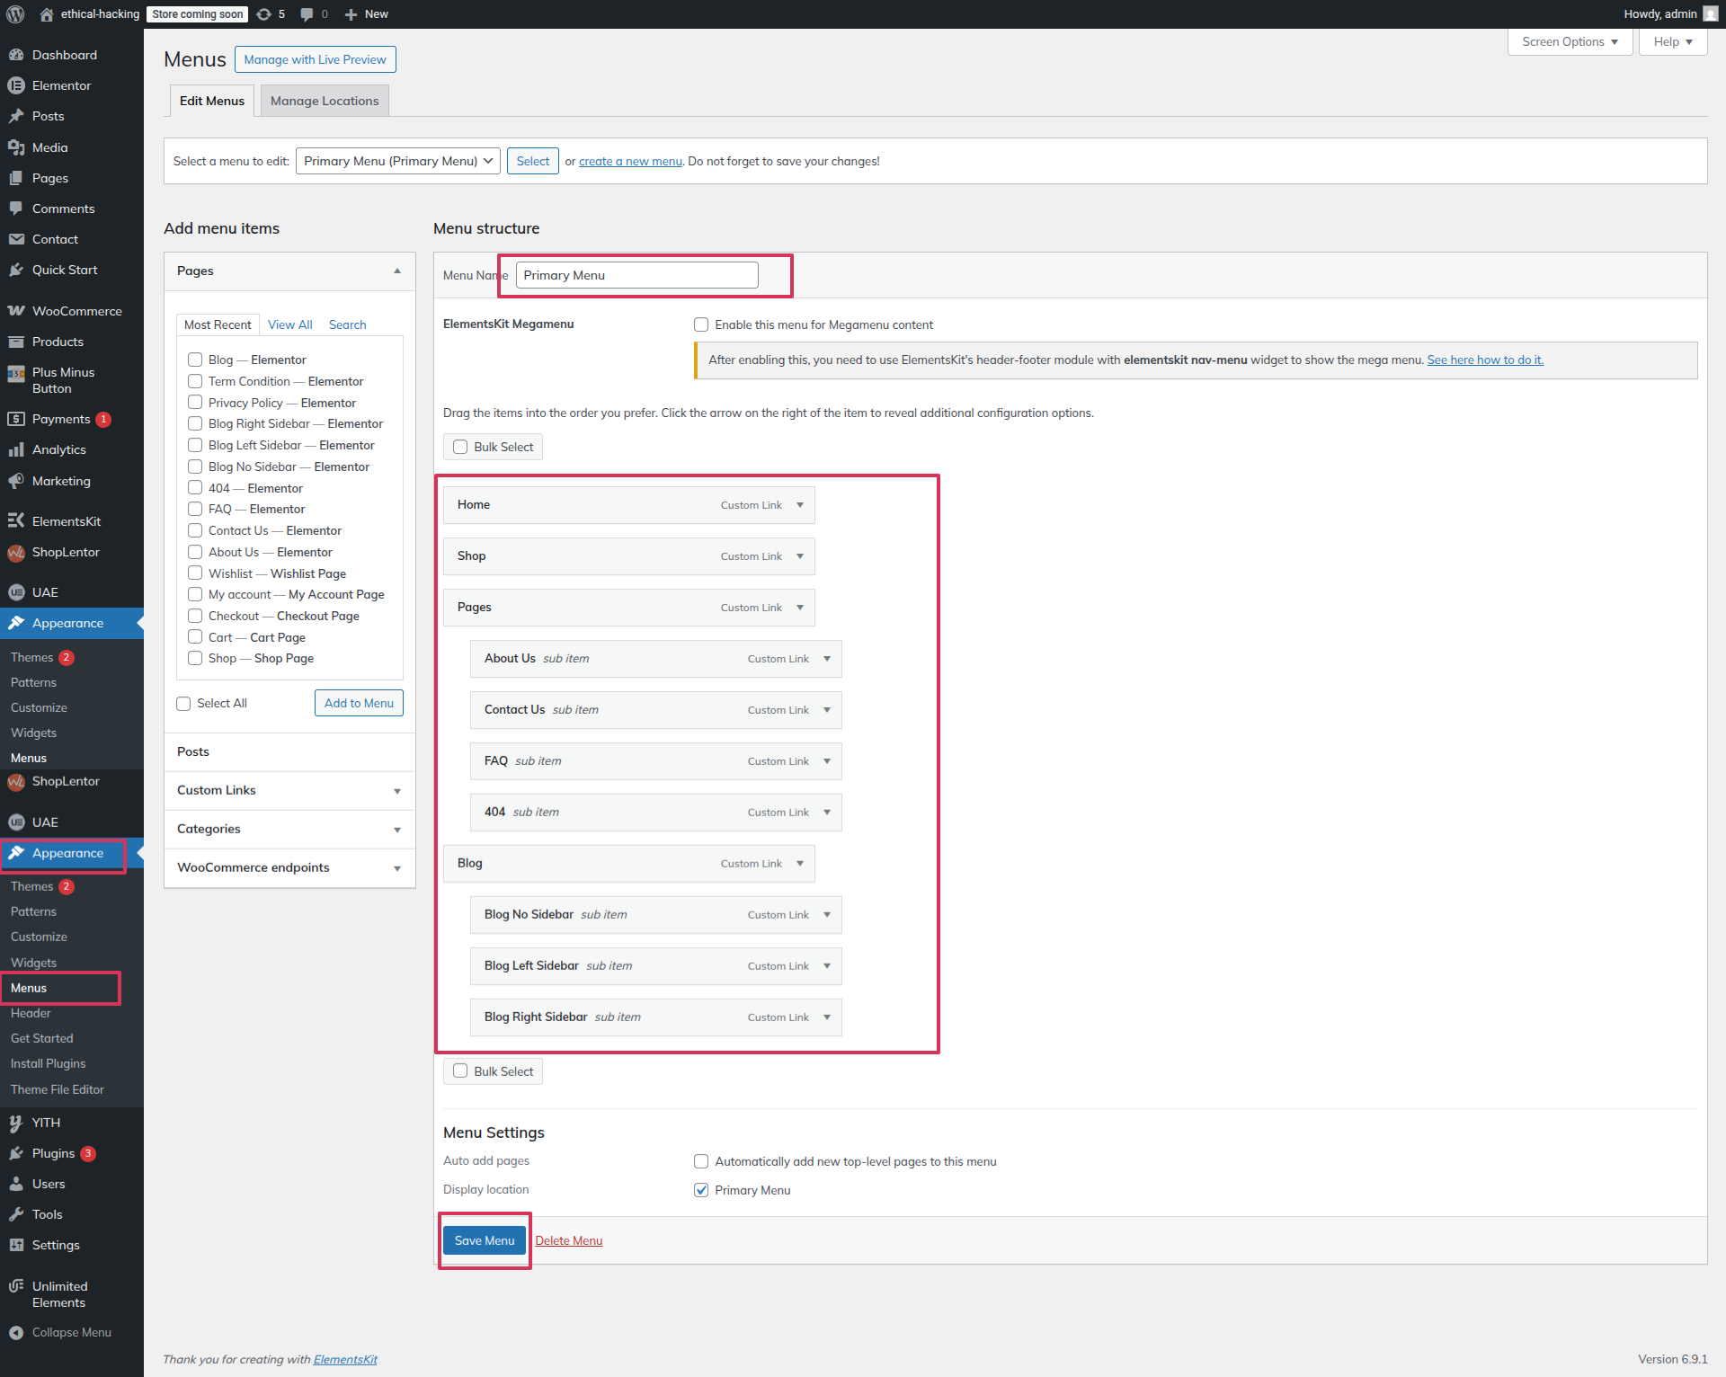Enable the Megamenu content checkbox
The image size is (1726, 1377).
701,324
